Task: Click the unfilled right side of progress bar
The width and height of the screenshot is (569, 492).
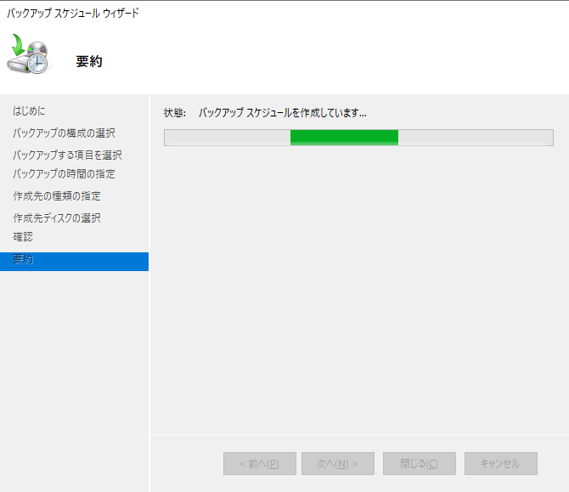Action: [x=476, y=138]
